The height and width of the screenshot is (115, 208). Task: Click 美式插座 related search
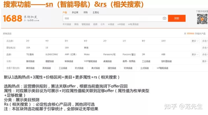(x=96, y=68)
